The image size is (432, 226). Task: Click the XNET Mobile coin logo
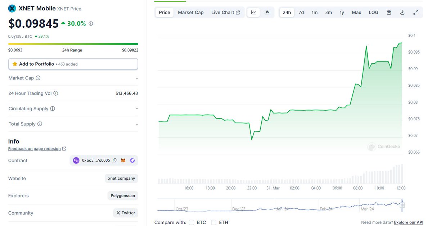(x=12, y=8)
